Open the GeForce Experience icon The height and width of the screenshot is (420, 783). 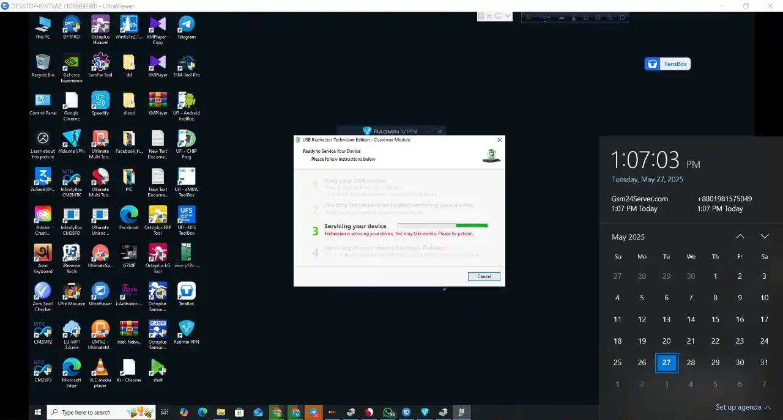pyautogui.click(x=71, y=68)
